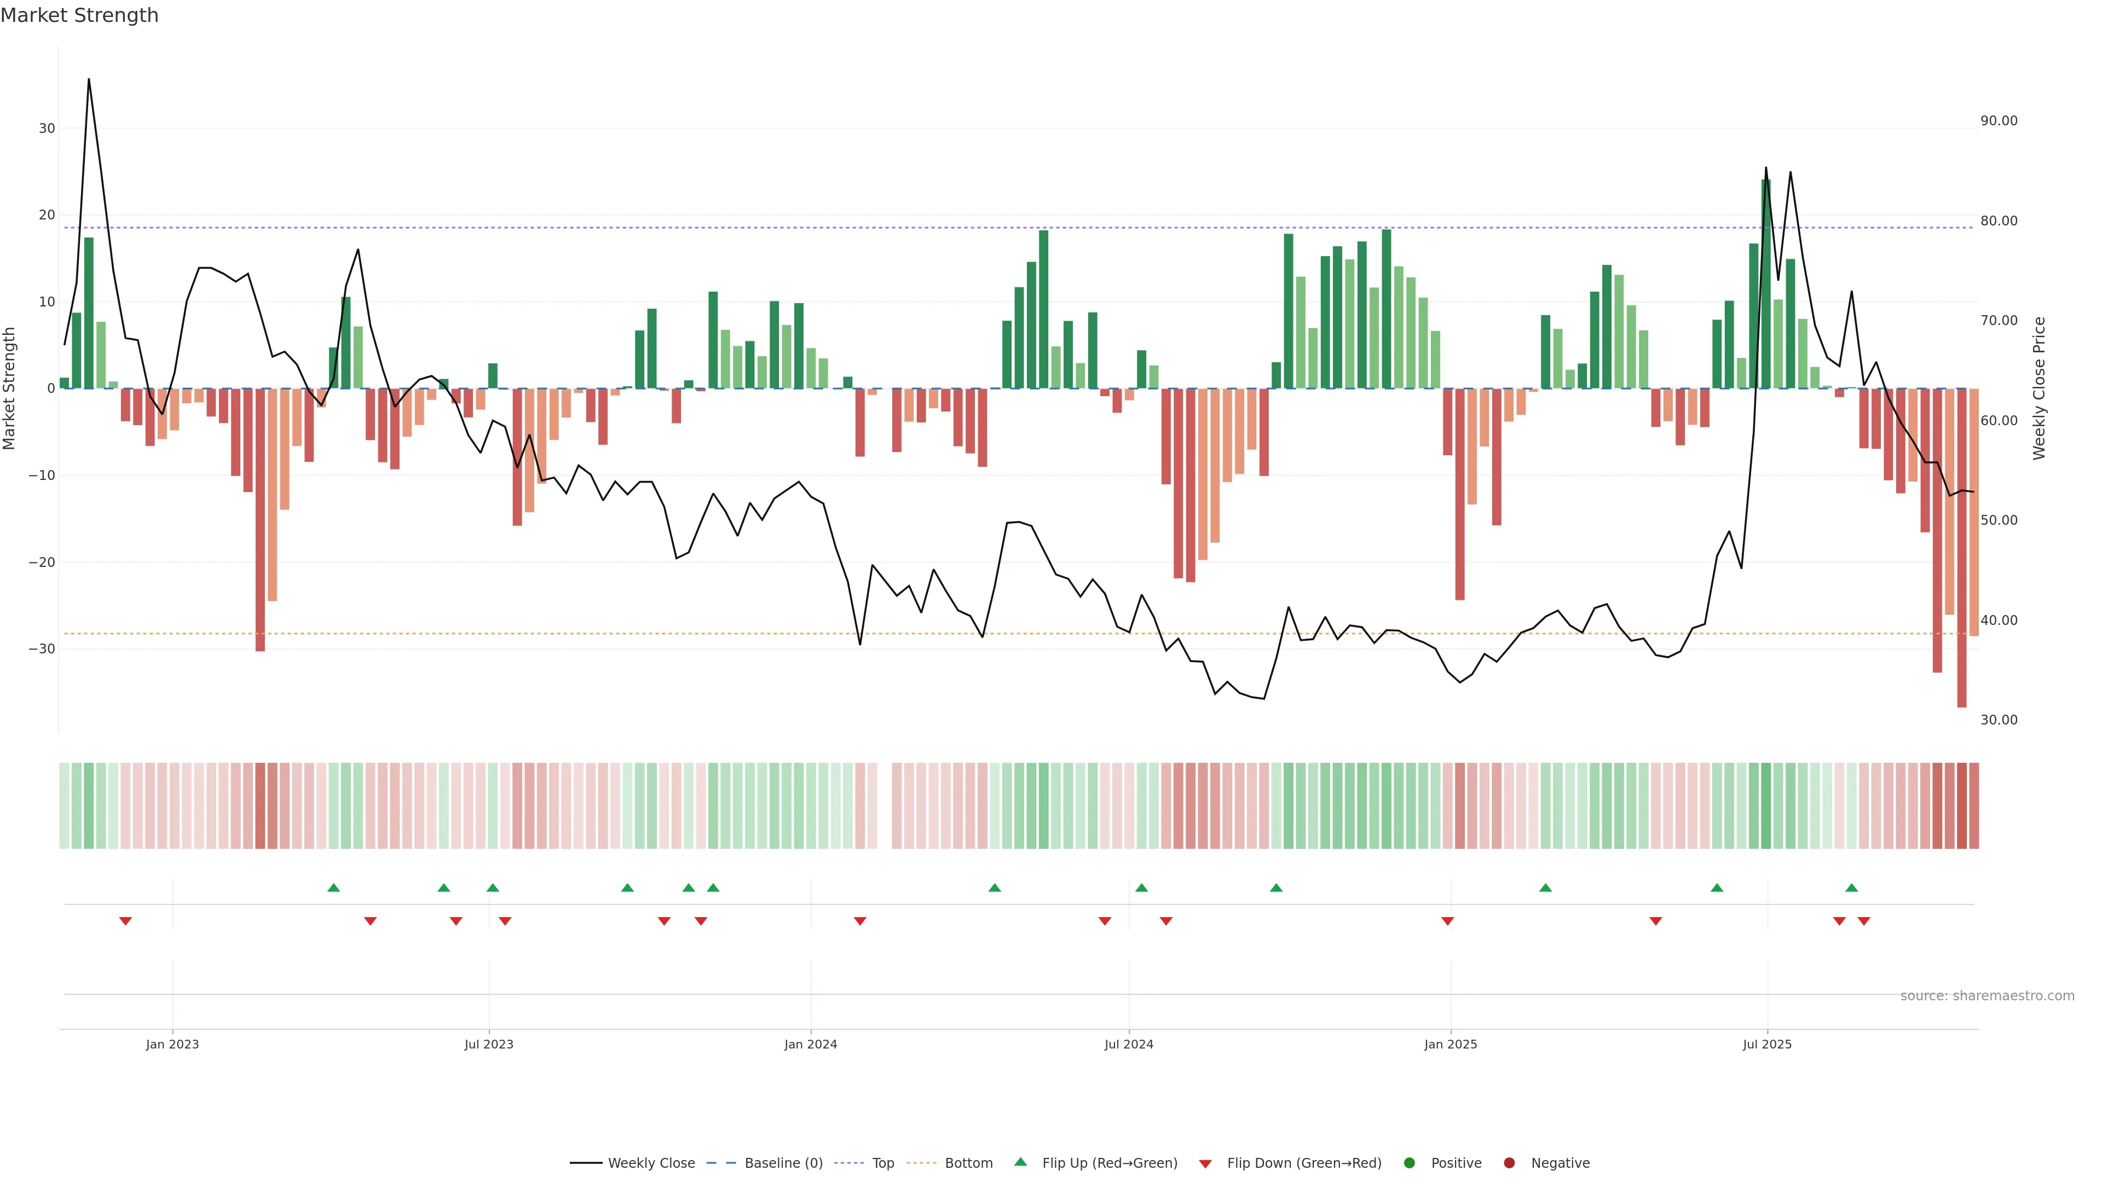This screenshot has height=1182, width=2102.
Task: Select the leftmost green Flip Up triangle marker
Action: [333, 888]
